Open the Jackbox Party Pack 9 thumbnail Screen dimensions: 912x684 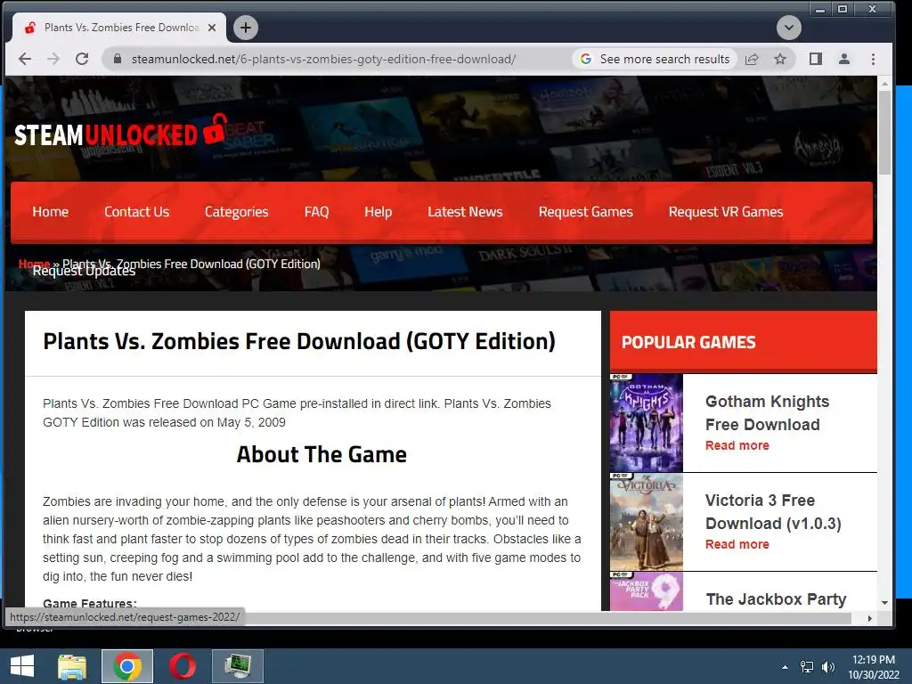(647, 591)
